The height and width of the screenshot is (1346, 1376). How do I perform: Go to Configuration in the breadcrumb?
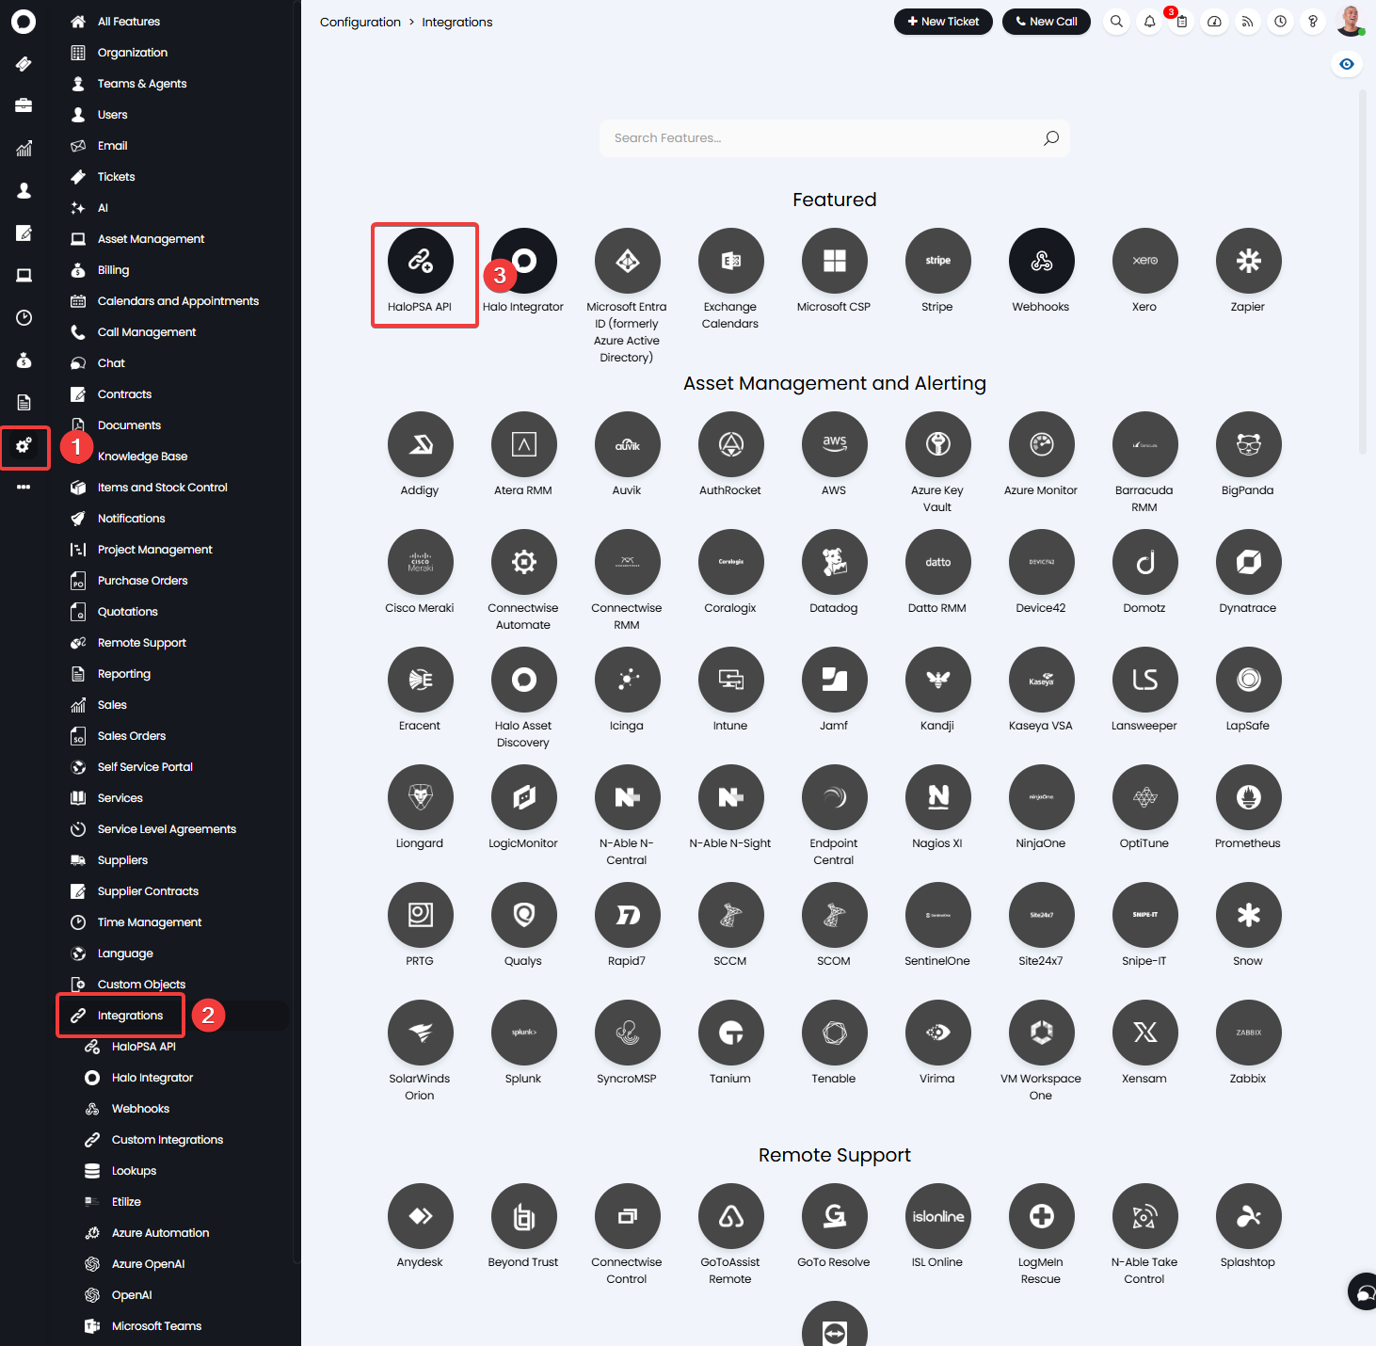pos(360,22)
